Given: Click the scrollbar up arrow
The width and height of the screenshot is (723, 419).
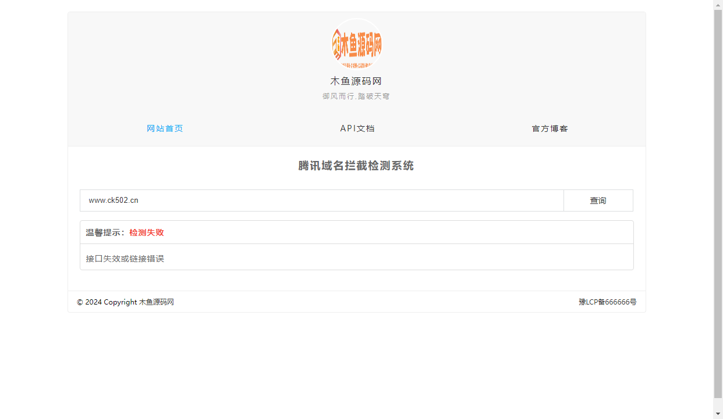Looking at the screenshot, I should click(x=718, y=5).
